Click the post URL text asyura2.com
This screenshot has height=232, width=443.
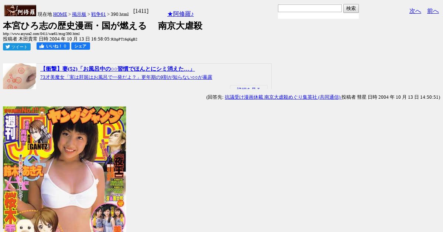[x=41, y=34]
